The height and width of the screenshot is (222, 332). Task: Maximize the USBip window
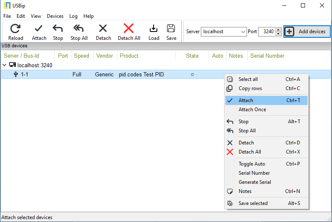[x=303, y=5]
